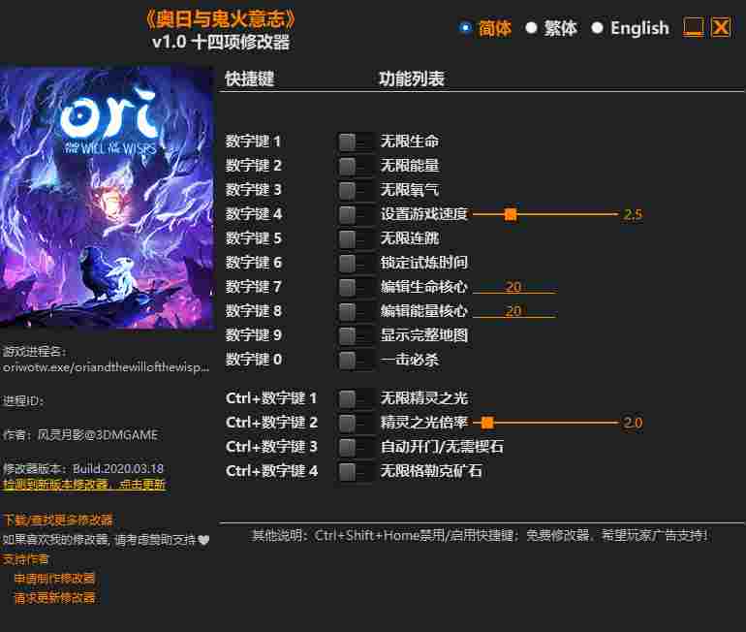
Task: Minimize the trainer window
Action: tap(693, 27)
